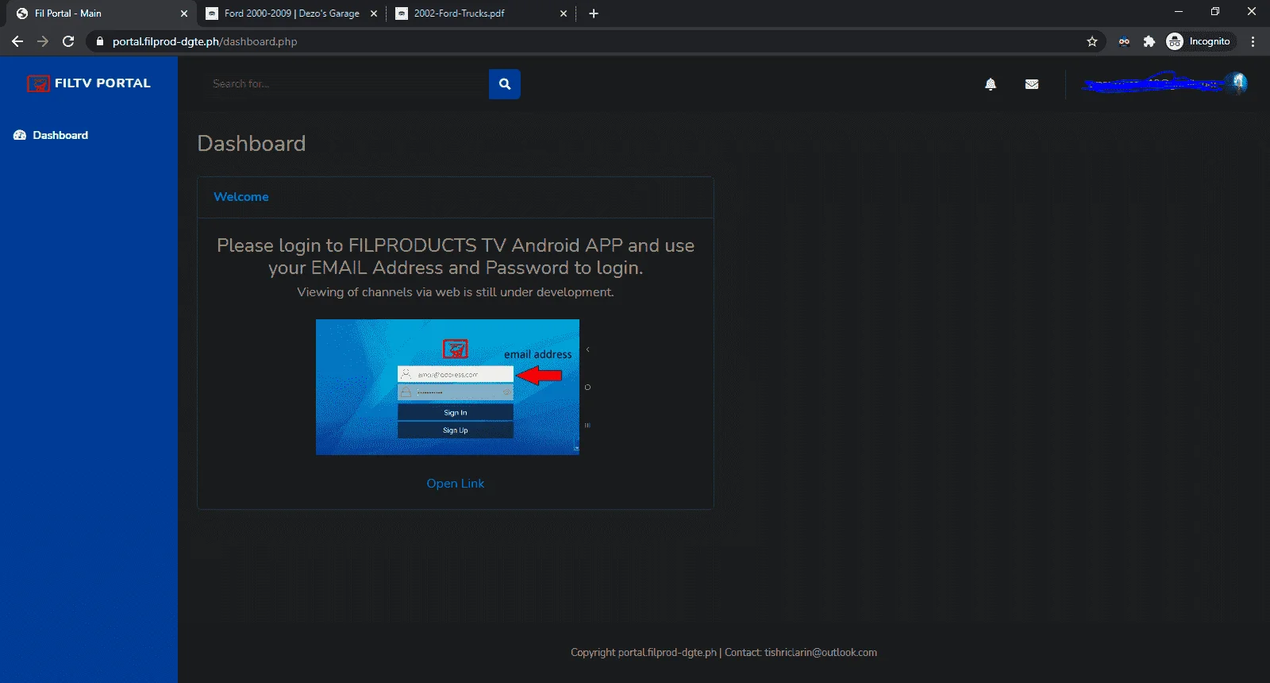Click the FILTV PORTAL logo

pyautogui.click(x=89, y=83)
